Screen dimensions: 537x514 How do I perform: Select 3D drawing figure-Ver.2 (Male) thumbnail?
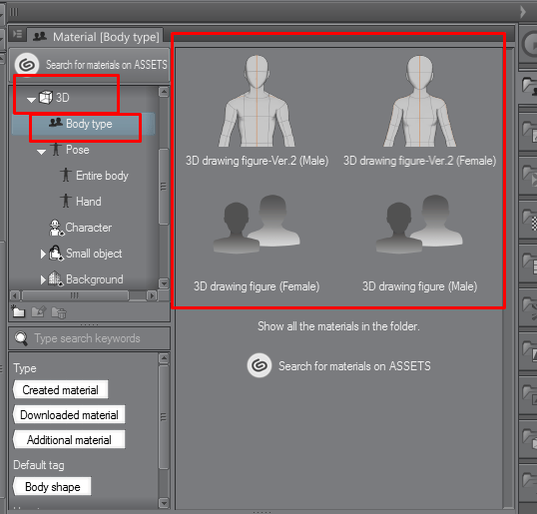click(257, 111)
